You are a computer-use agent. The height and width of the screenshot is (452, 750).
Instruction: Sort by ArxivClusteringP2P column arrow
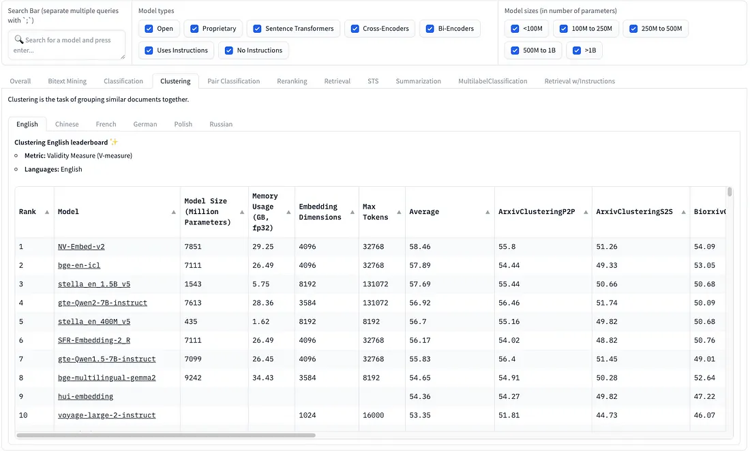coord(586,213)
